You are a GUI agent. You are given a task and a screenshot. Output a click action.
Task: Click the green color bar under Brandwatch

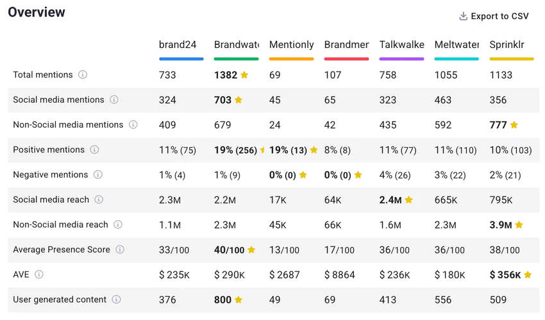click(237, 59)
